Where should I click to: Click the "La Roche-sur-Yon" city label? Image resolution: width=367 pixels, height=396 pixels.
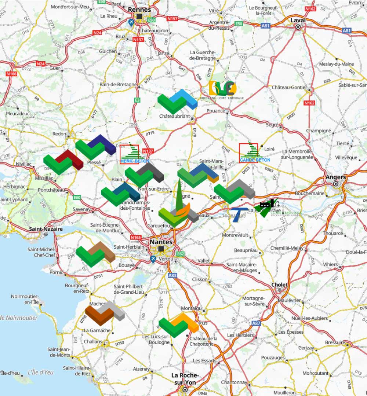pyautogui.click(x=185, y=379)
